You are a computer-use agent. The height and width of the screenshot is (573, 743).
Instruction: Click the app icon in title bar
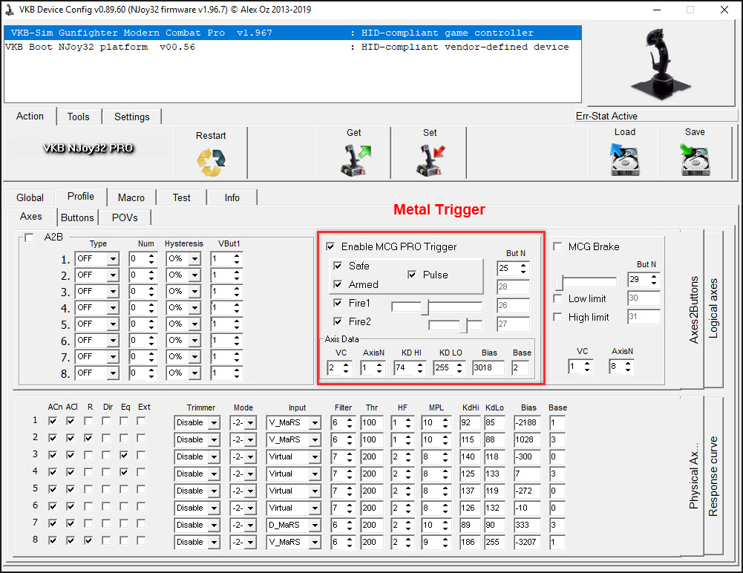click(x=10, y=10)
